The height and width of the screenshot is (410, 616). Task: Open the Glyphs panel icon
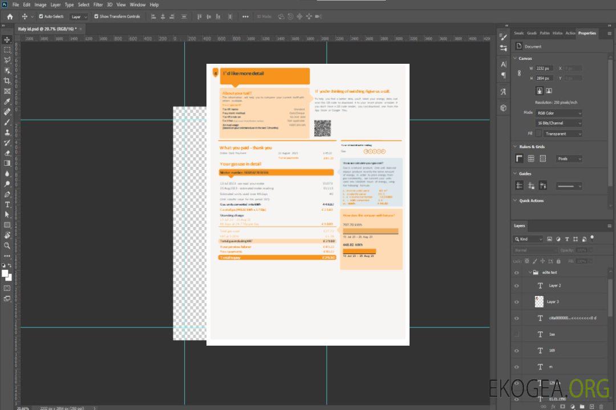tap(504, 91)
